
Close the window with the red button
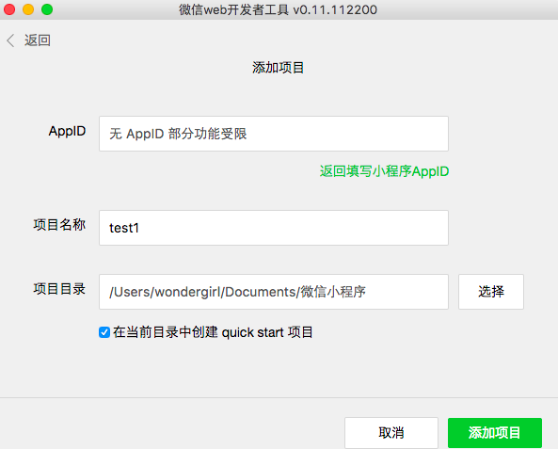tap(9, 9)
